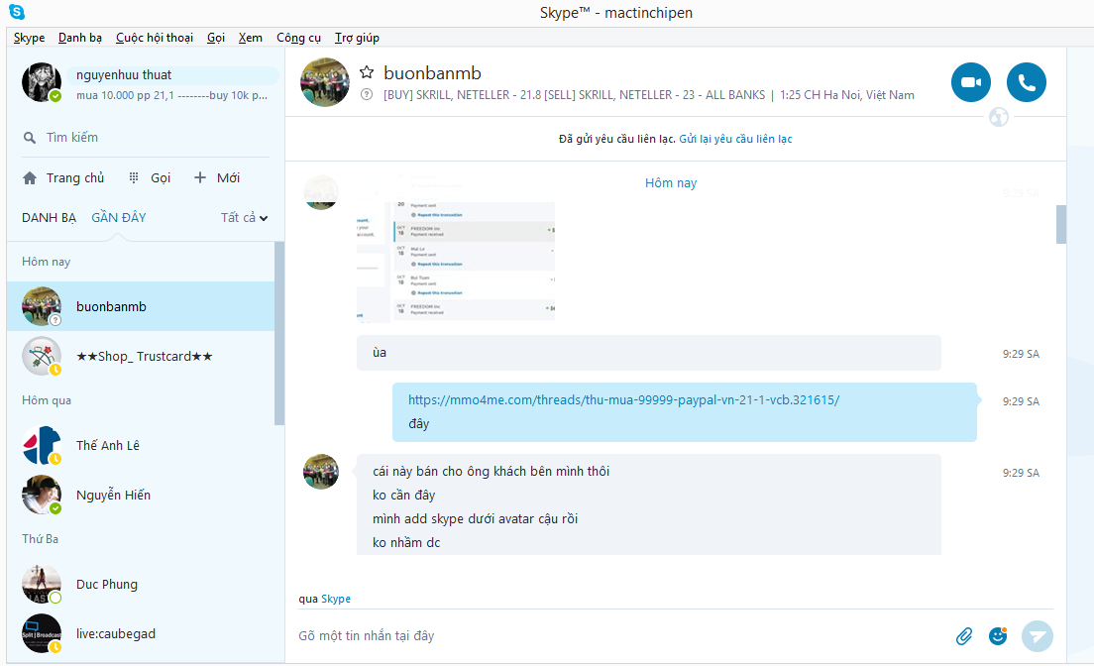Viewport: 1094px width, 666px height.
Task: Open the shared screenshot image thumbnail
Action: (x=456, y=262)
